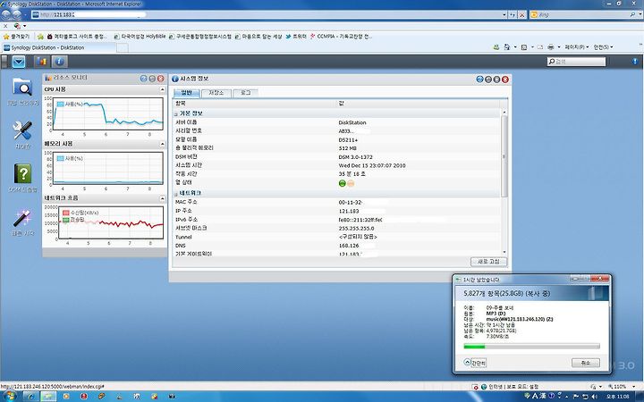This screenshot has height=402, width=644.
Task: Click the add to favorites bar icon
Action: click(40, 37)
